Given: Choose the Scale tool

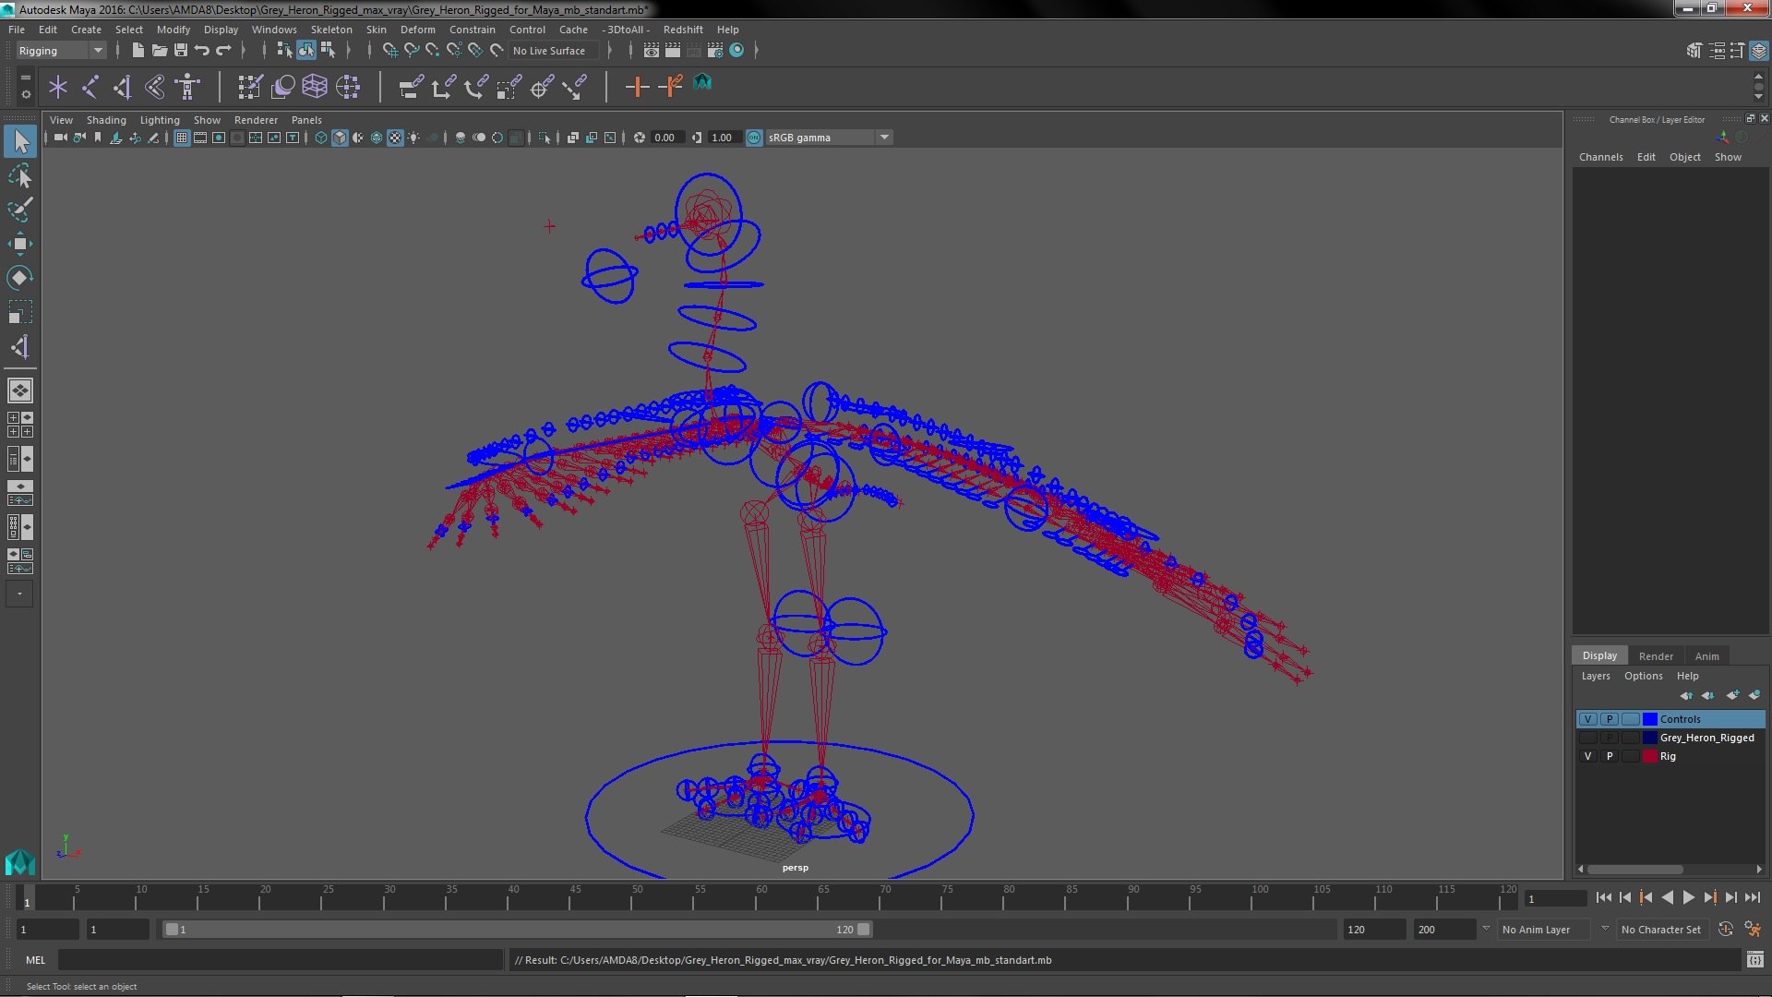Looking at the screenshot, I should (x=20, y=312).
